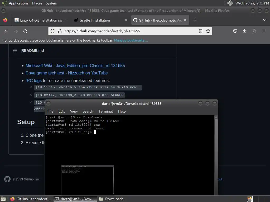This screenshot has height=202, width=270.
Task: Click the terminal window menu button
Action: [x=48, y=103]
